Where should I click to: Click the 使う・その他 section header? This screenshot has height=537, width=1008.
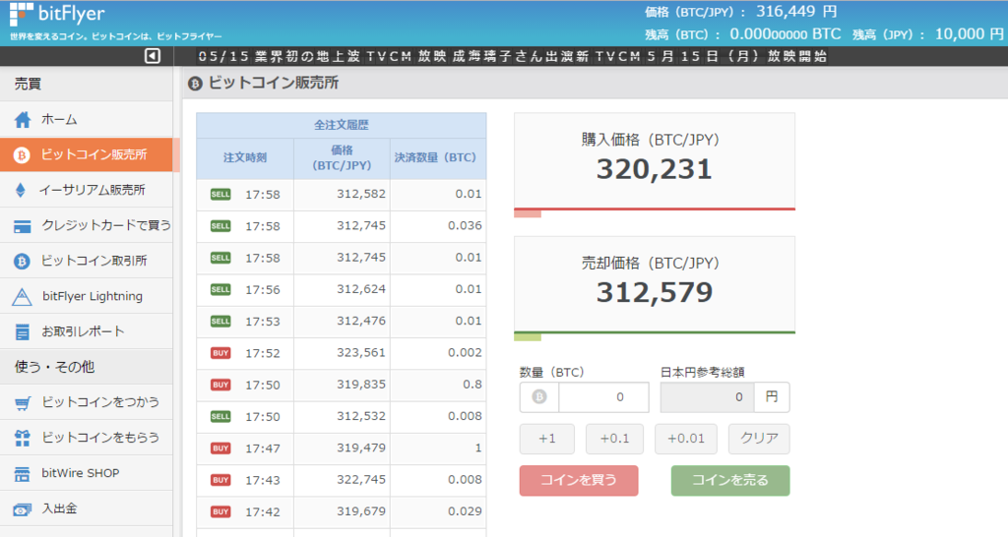coord(87,367)
